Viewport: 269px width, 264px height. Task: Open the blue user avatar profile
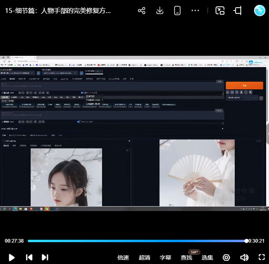pos(259,11)
